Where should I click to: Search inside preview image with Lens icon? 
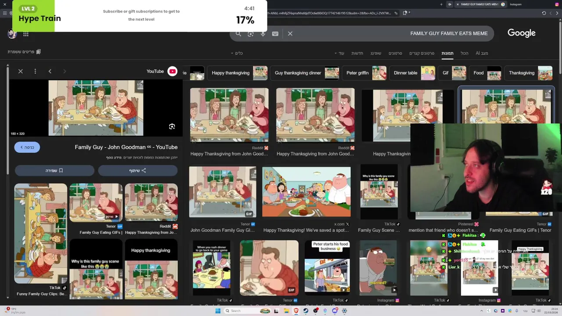click(x=172, y=126)
